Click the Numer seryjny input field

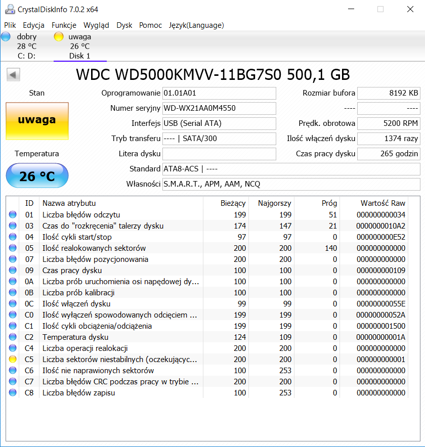pyautogui.click(x=219, y=108)
